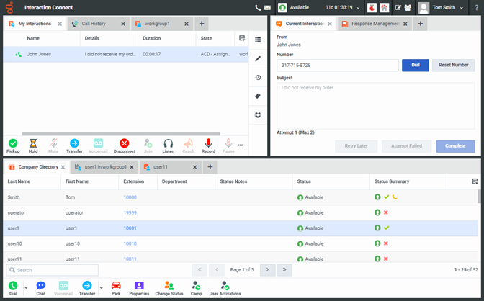Click the Reset Number button

(x=454, y=66)
